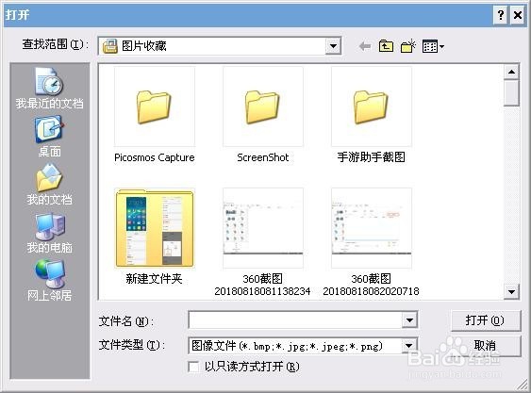Viewport: 531px width, 393px height.
Task: Click the file list scroll down arrow
Action: (511, 292)
